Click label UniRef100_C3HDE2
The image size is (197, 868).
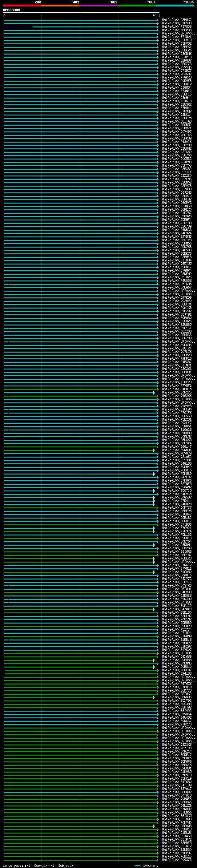[x=177, y=84]
